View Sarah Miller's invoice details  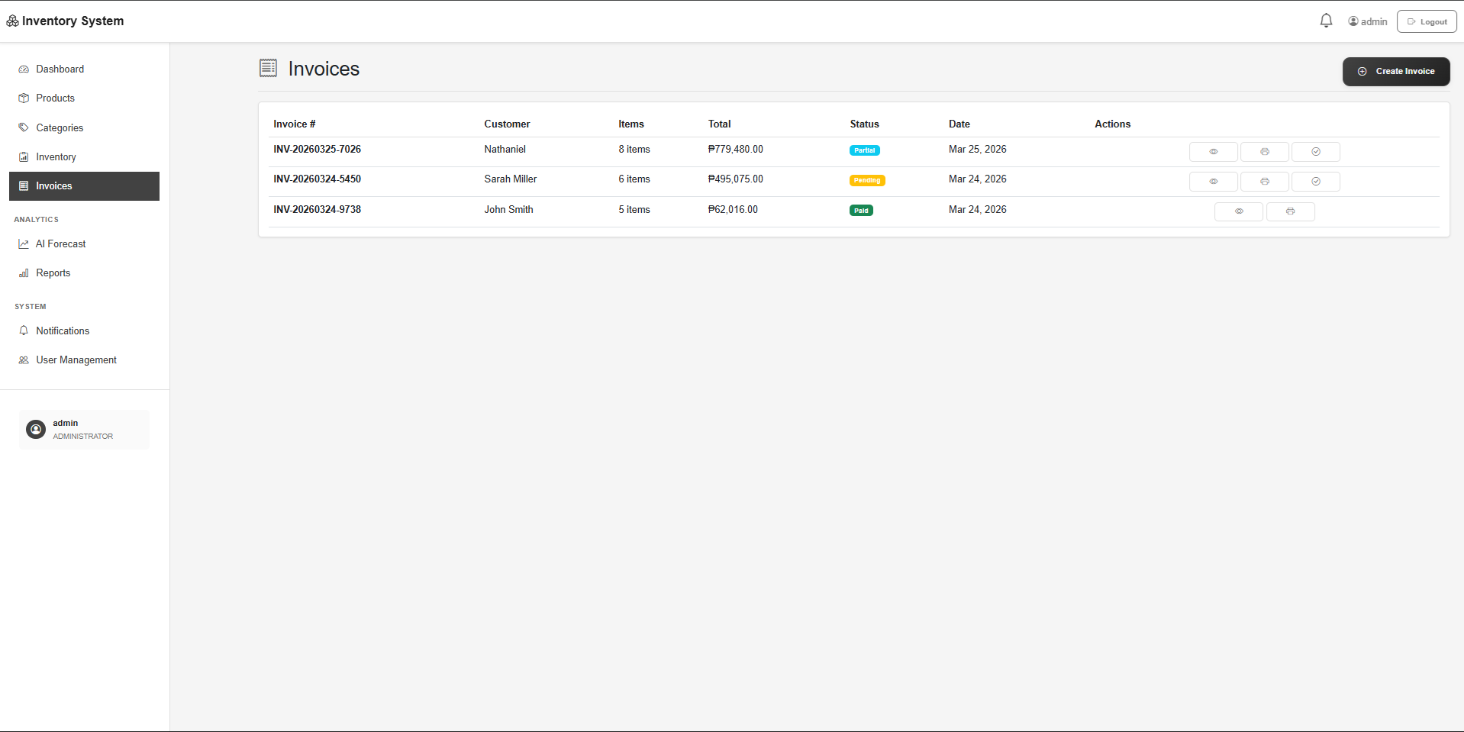click(x=1213, y=182)
